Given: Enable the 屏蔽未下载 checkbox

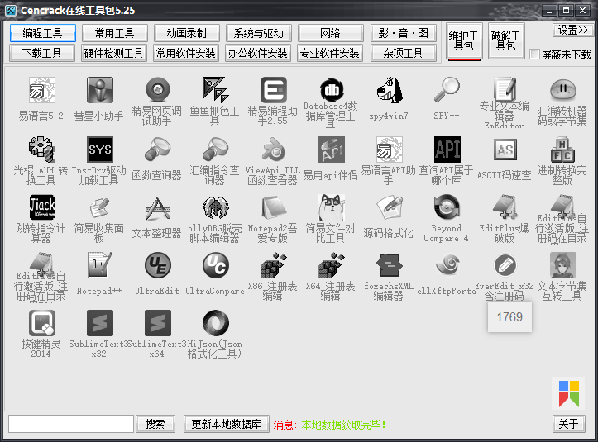Looking at the screenshot, I should [x=534, y=55].
